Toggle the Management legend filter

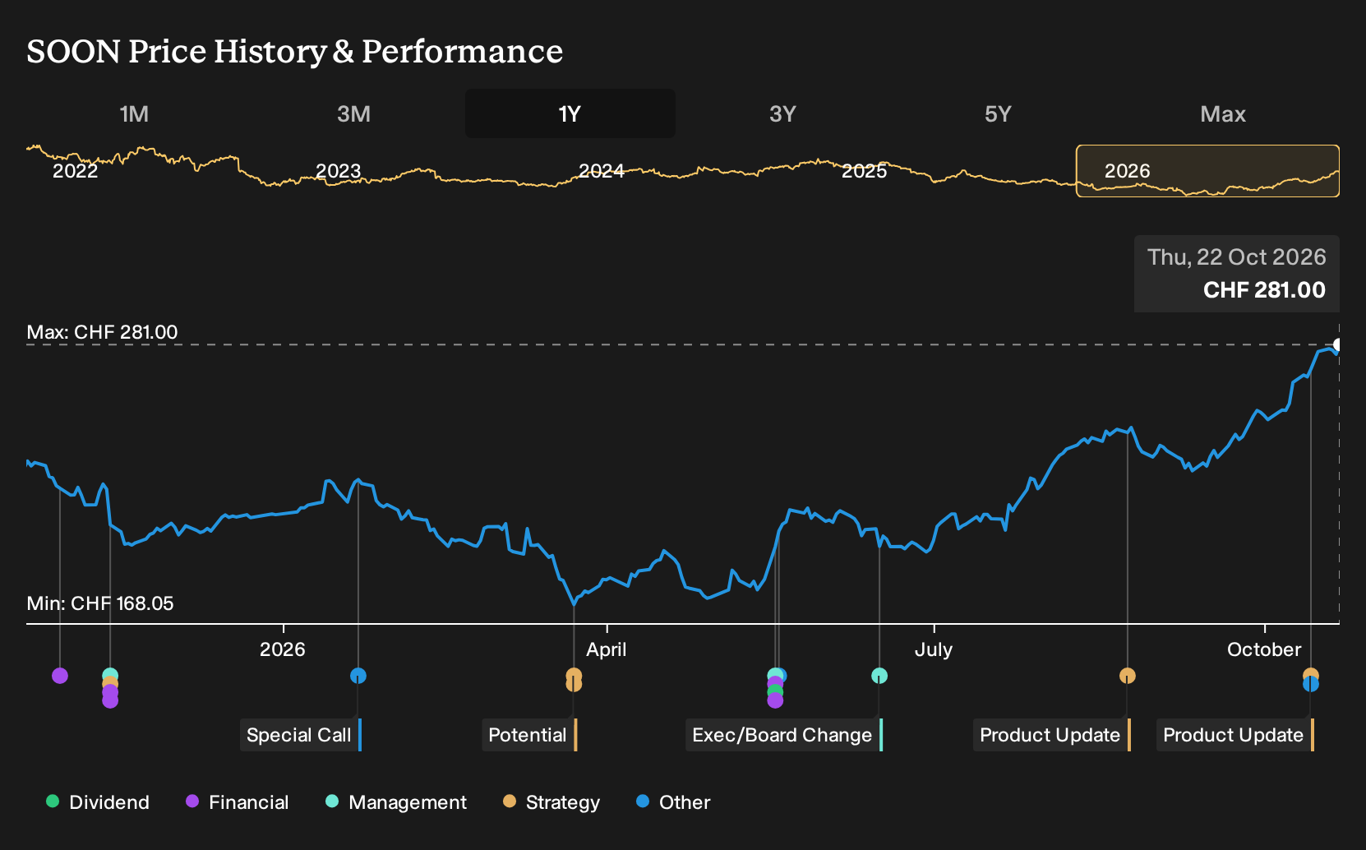396,802
